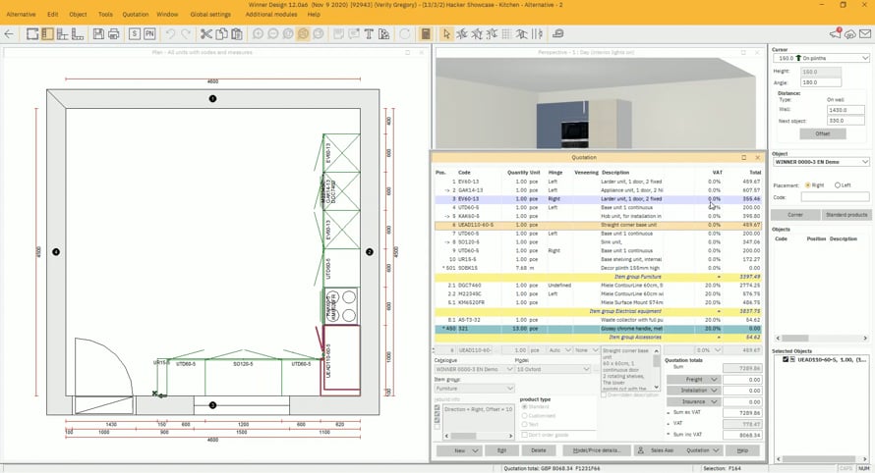Click the Standard products button
This screenshot has width=875, height=473.
click(846, 214)
